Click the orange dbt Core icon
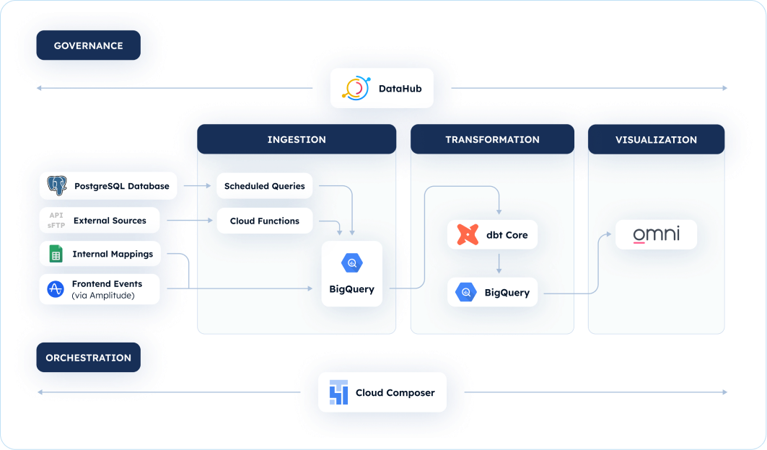This screenshot has height=450, width=767. click(468, 234)
